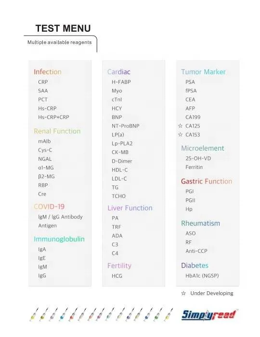
Task: Click the HbA1c (NGSP) test
Action: (x=202, y=276)
